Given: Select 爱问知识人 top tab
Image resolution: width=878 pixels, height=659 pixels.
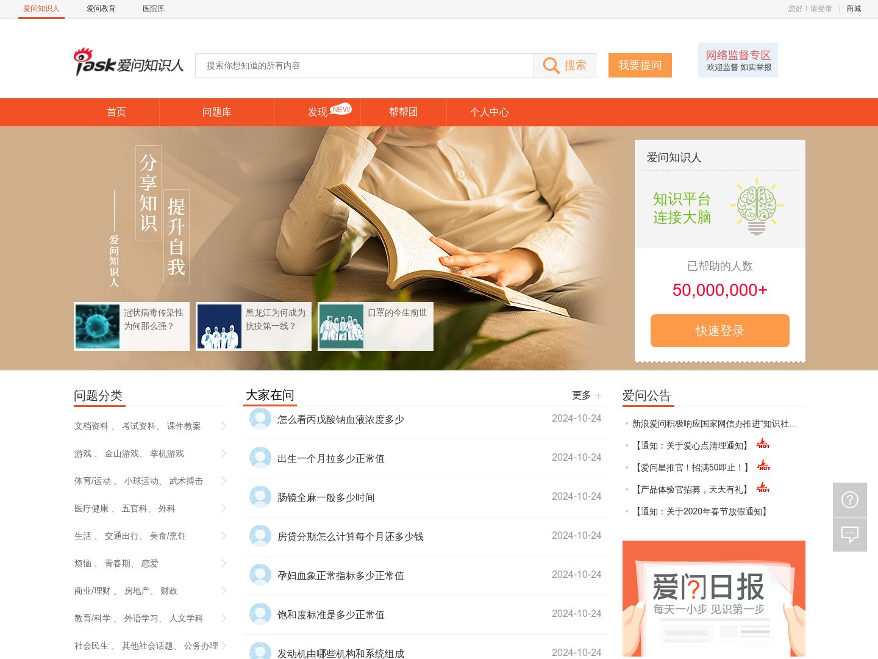Looking at the screenshot, I should [41, 9].
